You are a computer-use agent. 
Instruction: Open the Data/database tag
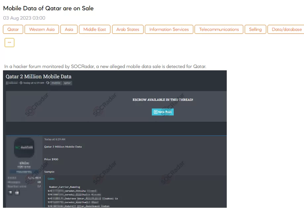(x=286, y=29)
